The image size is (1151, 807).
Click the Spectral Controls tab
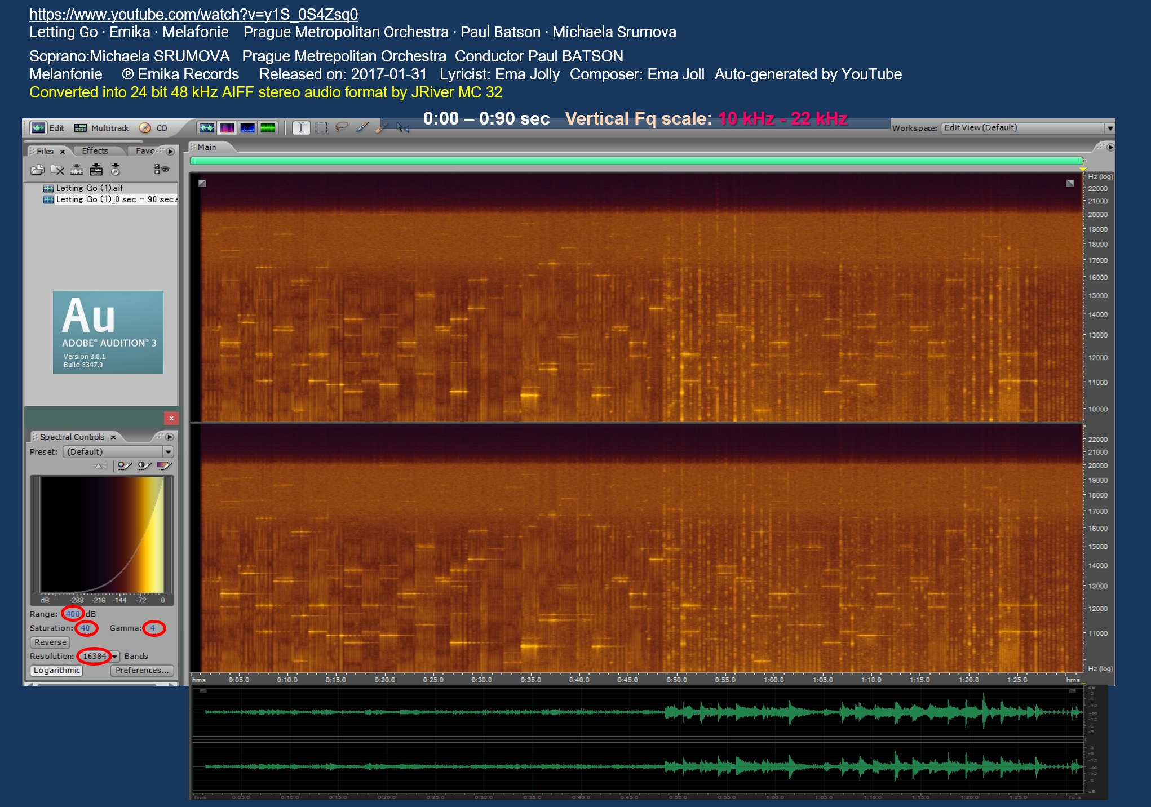72,437
